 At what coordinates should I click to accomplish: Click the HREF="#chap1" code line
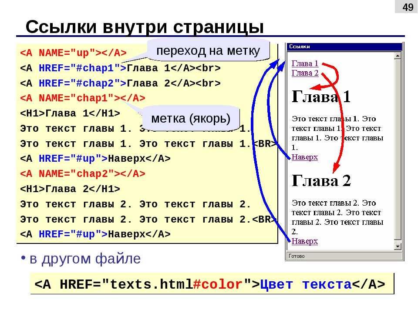(120, 68)
